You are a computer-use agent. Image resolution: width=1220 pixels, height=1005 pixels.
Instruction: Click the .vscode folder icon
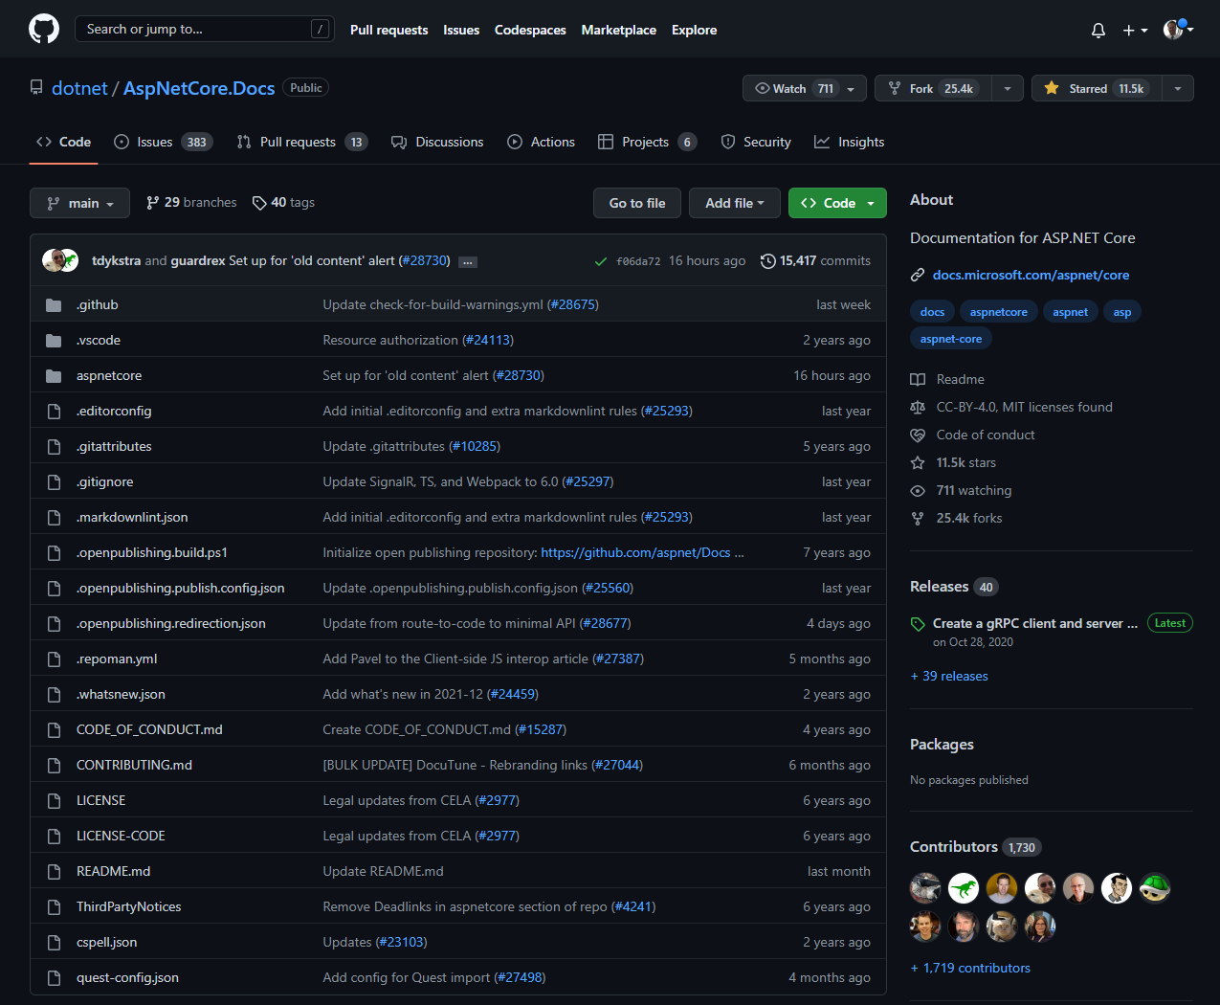pos(54,341)
